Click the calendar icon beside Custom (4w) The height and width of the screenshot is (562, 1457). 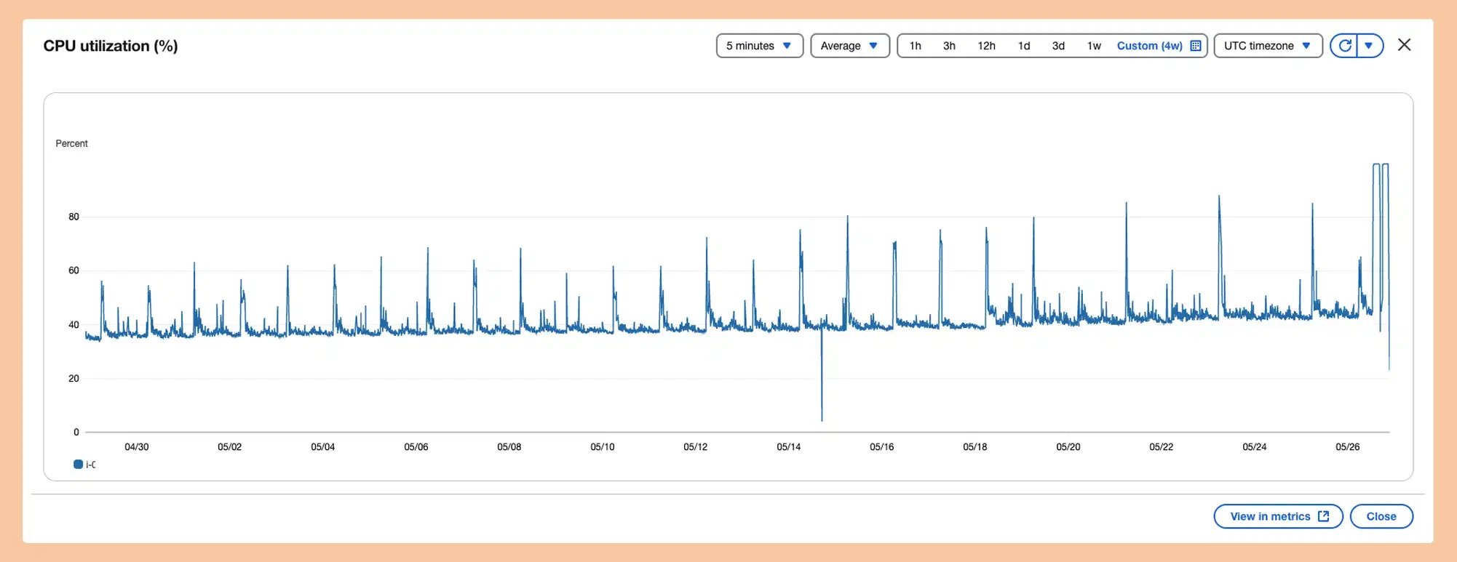1195,46
